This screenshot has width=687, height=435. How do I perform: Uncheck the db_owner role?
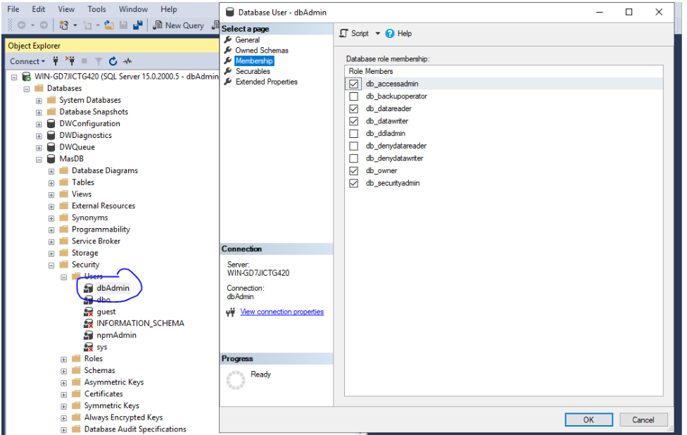pos(353,171)
